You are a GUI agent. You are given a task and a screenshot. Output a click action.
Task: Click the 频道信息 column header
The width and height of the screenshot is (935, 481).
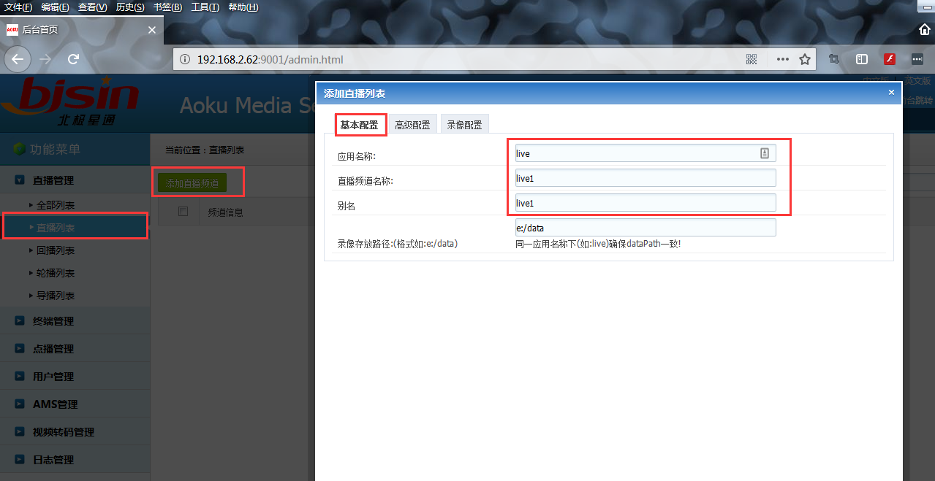coord(226,212)
